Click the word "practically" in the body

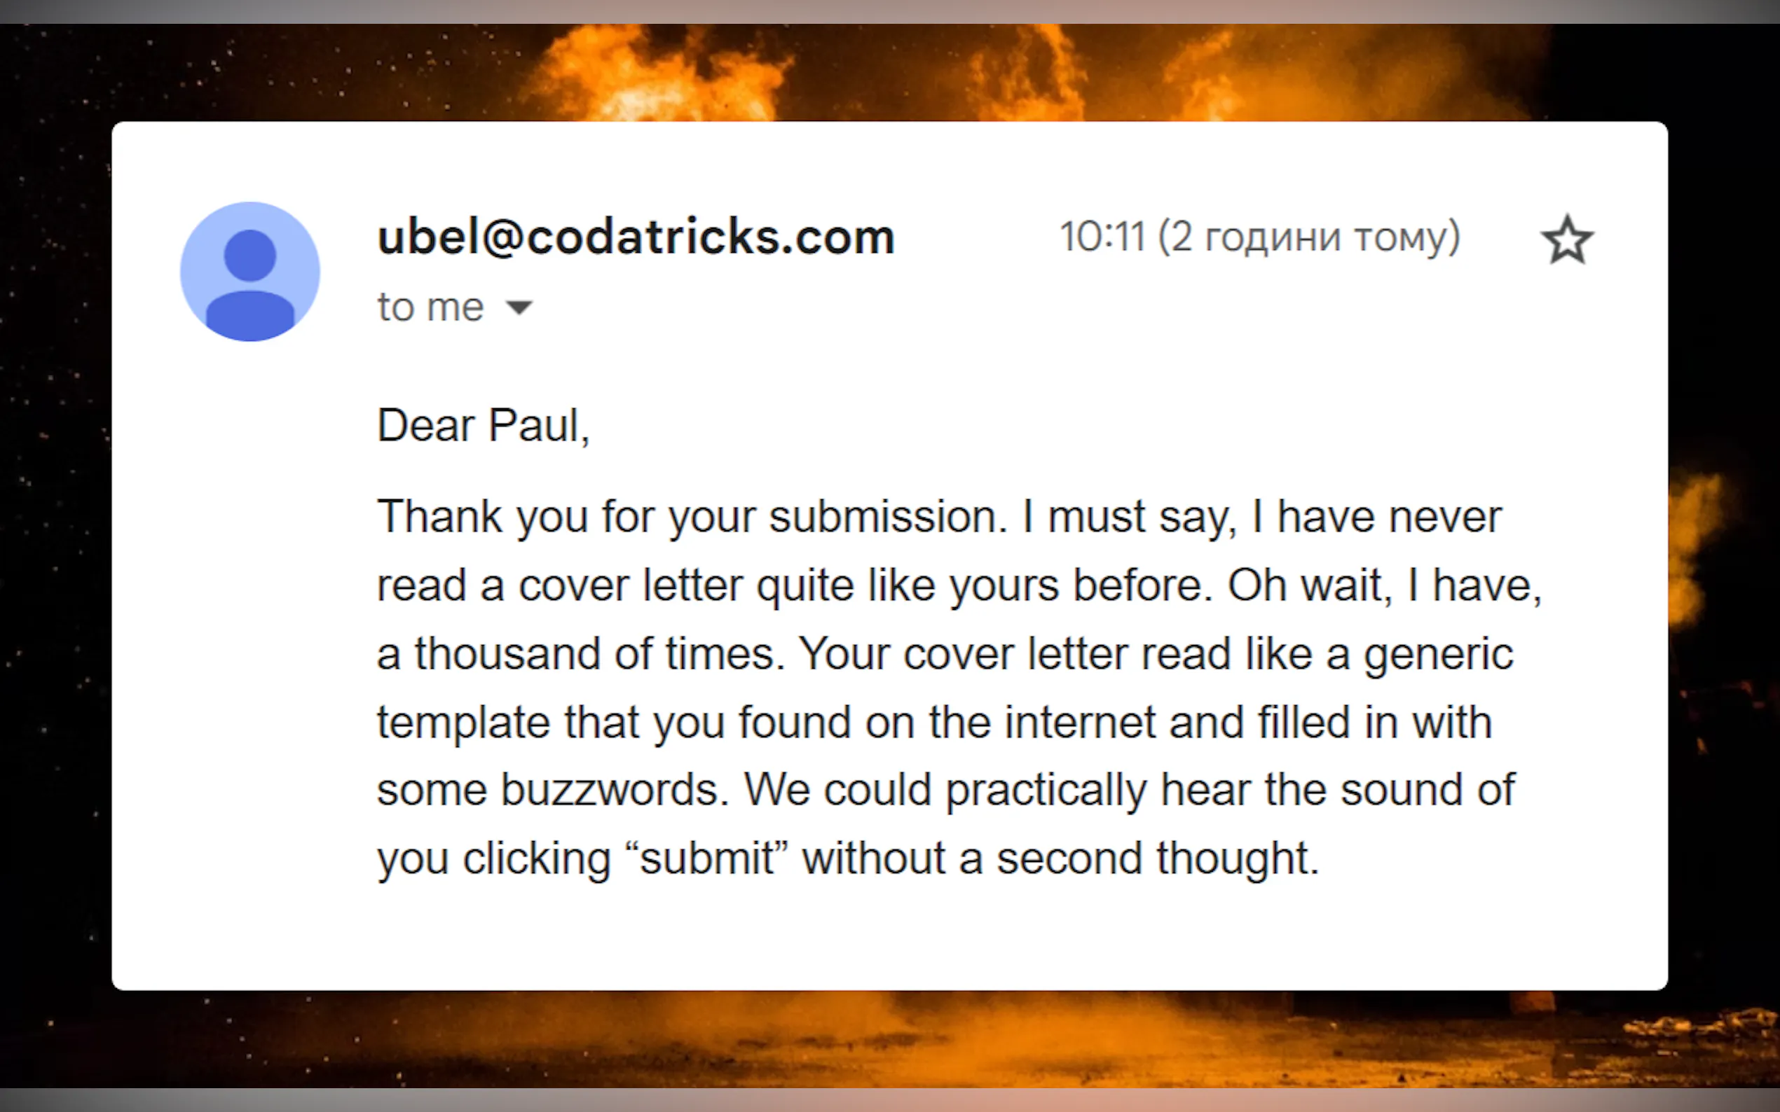click(x=1045, y=790)
